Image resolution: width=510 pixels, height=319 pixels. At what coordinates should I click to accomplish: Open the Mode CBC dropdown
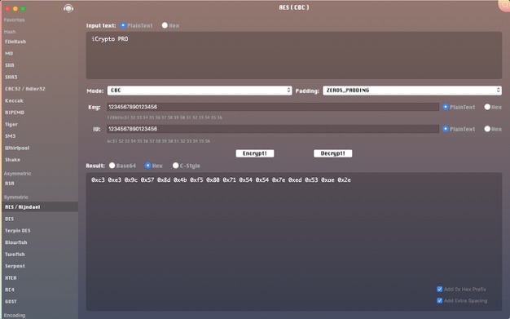tap(200, 91)
